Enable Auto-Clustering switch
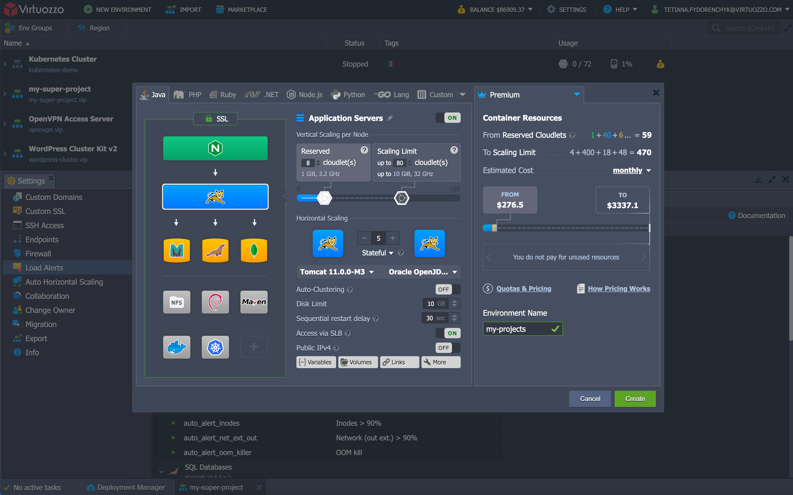The image size is (793, 495). pyautogui.click(x=448, y=289)
